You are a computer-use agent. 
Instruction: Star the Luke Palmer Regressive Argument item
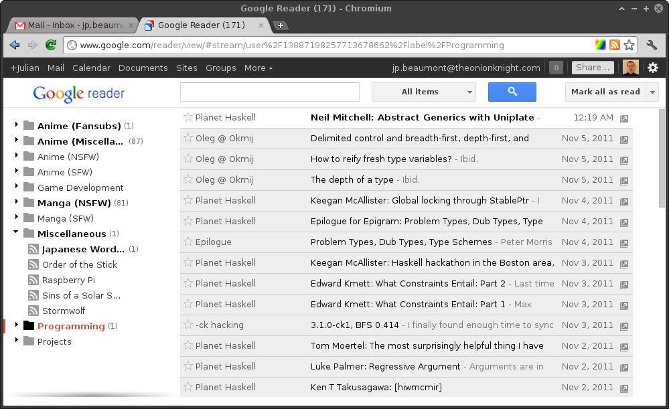(188, 366)
